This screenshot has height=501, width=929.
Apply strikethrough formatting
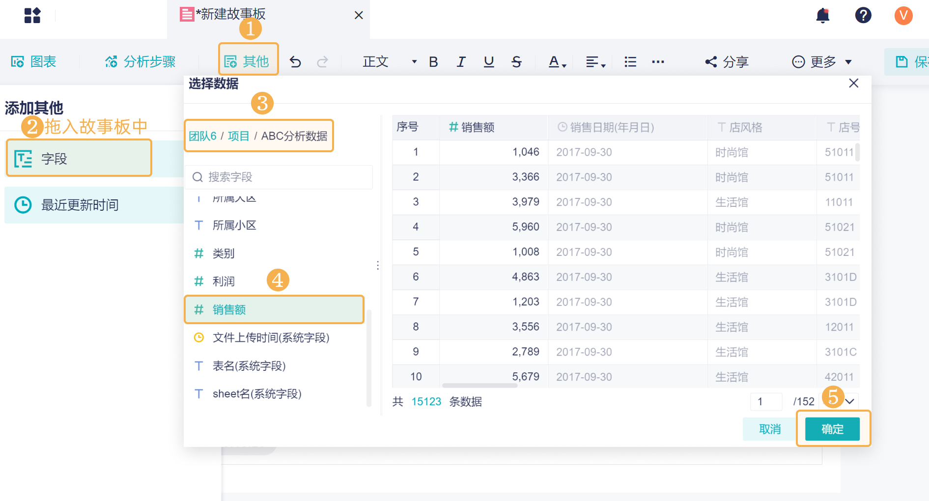click(516, 62)
